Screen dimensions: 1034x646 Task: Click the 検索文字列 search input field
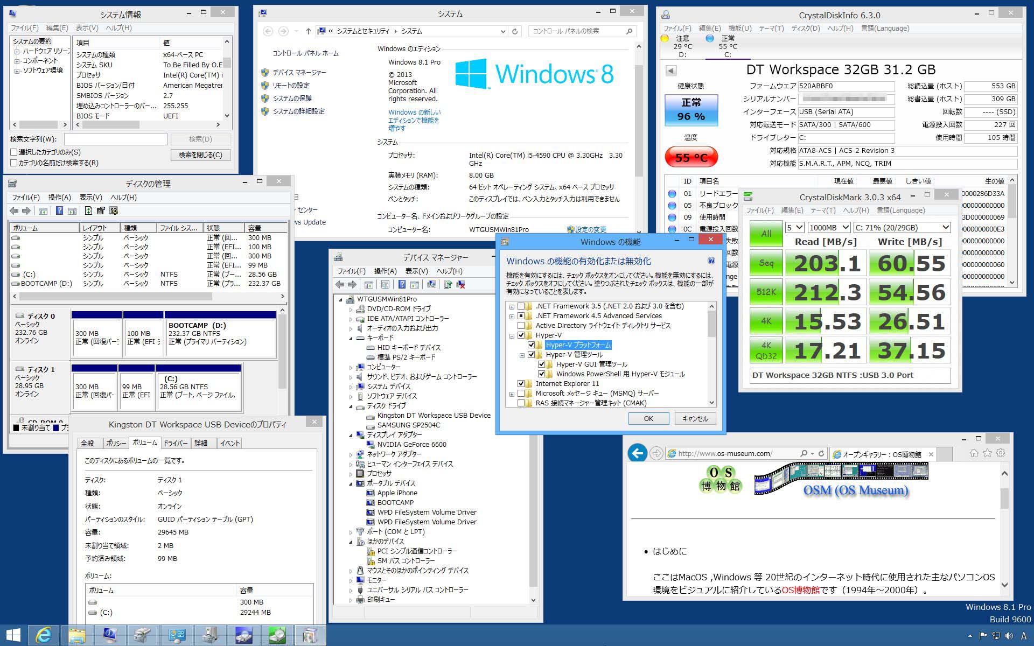[115, 139]
